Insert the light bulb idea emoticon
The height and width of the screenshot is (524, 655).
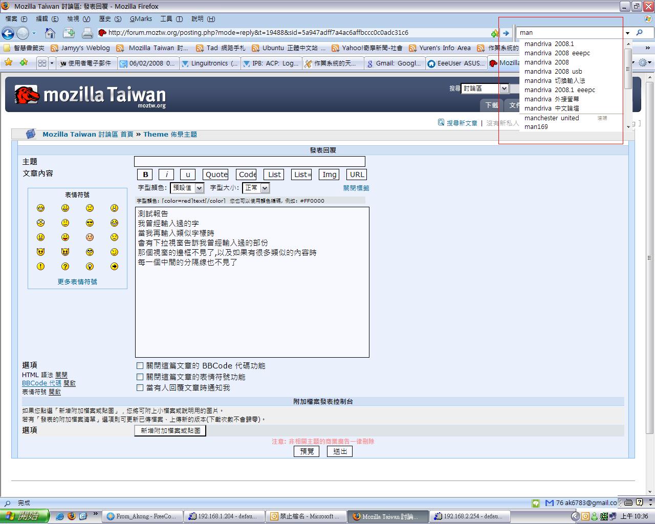[x=90, y=267]
